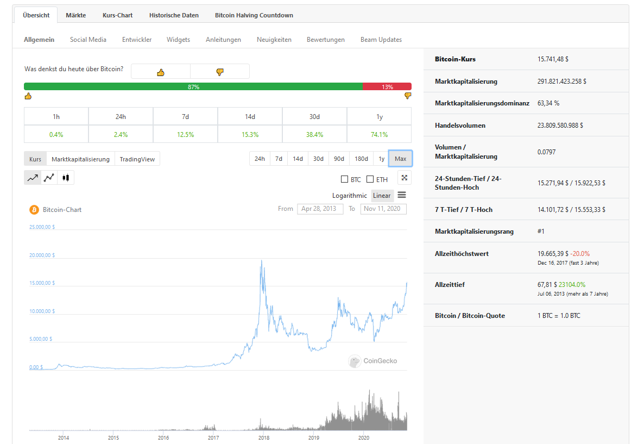
Task: Go to the Entwickler section
Action: point(137,40)
